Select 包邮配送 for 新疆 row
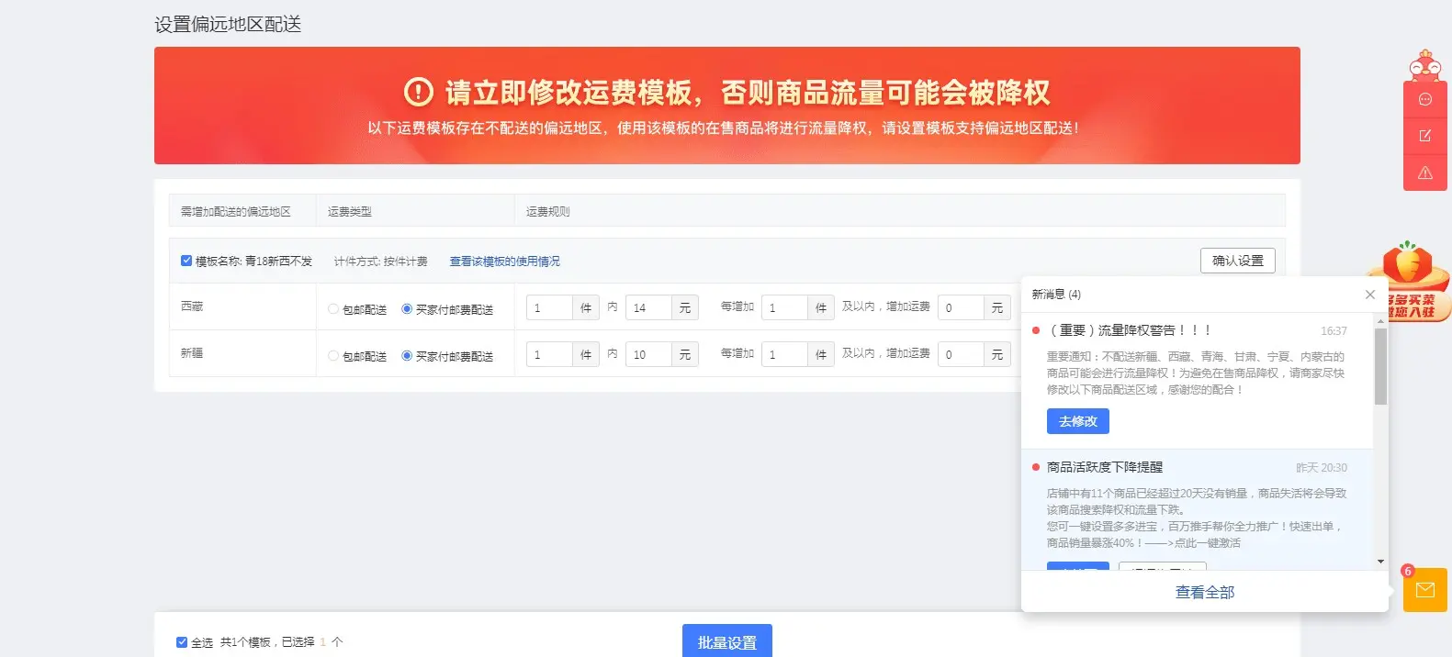Screen dimensions: 1452x657 [333, 356]
